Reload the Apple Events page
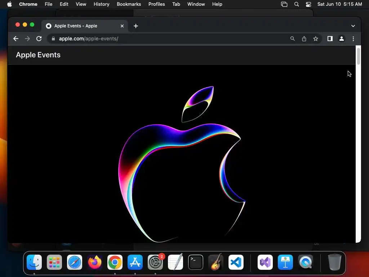 point(39,39)
